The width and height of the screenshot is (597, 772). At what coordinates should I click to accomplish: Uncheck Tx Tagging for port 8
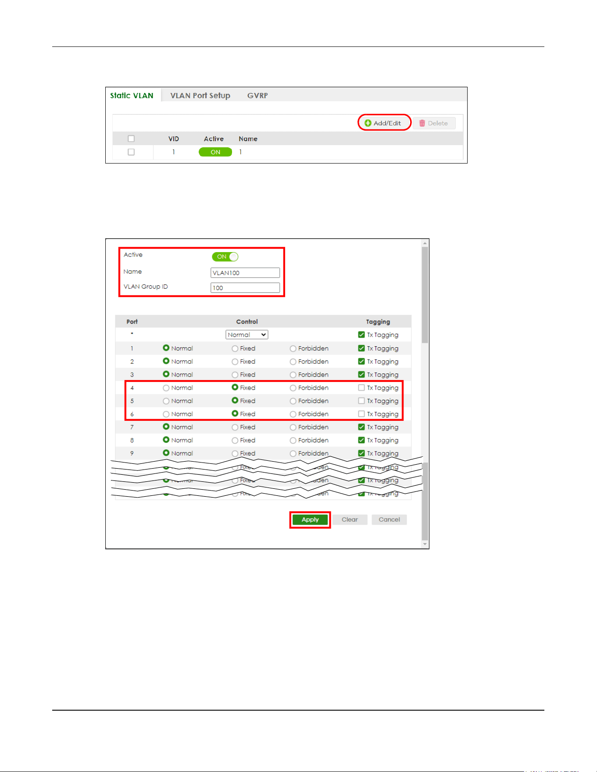coord(361,440)
